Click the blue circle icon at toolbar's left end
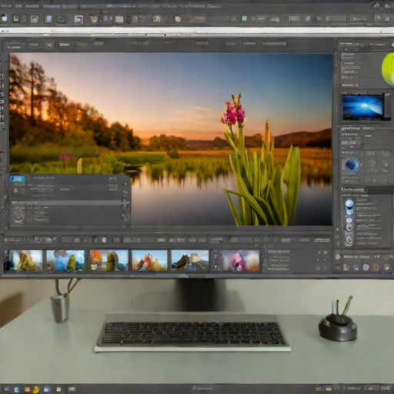Screen dimensions: 394x394 point(5,18)
